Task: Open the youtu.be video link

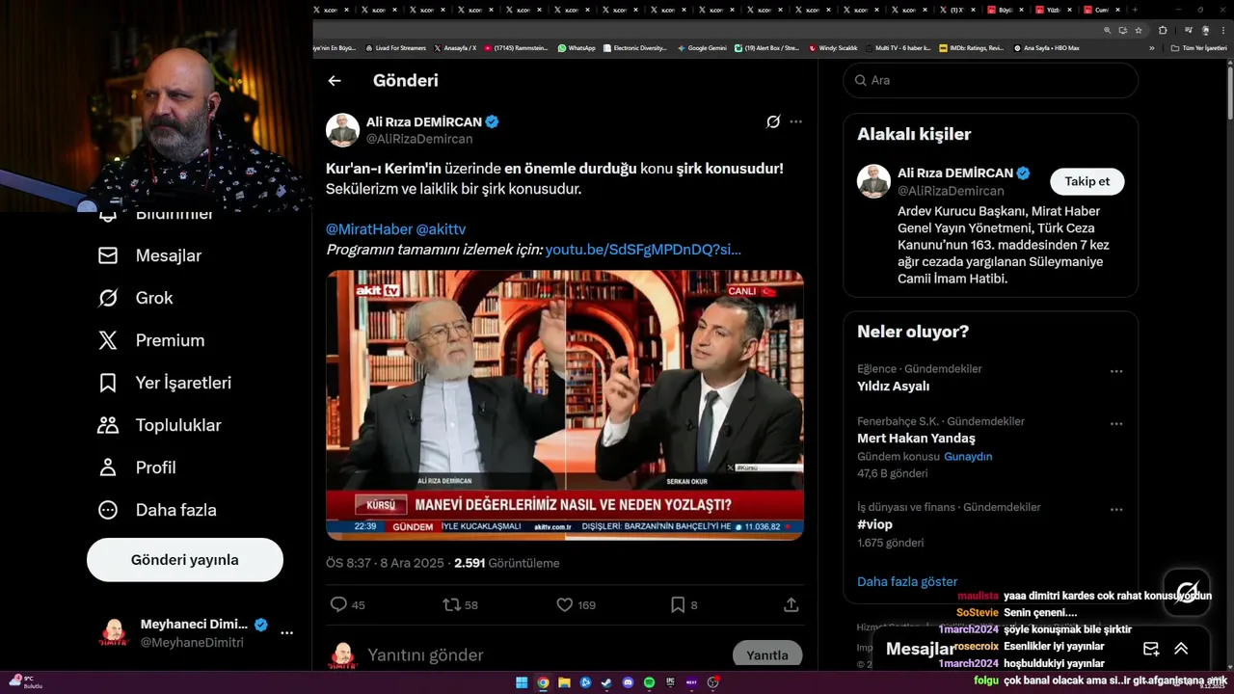Action: point(643,250)
